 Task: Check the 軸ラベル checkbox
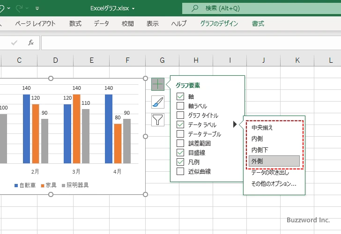click(x=180, y=106)
